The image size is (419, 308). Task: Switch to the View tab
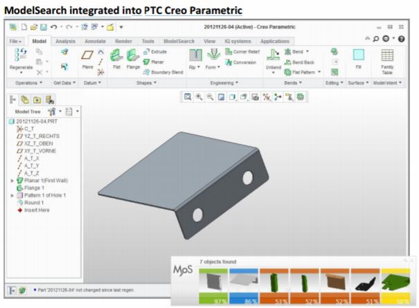pos(209,41)
